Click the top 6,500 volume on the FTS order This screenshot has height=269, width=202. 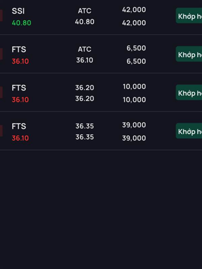point(136,48)
